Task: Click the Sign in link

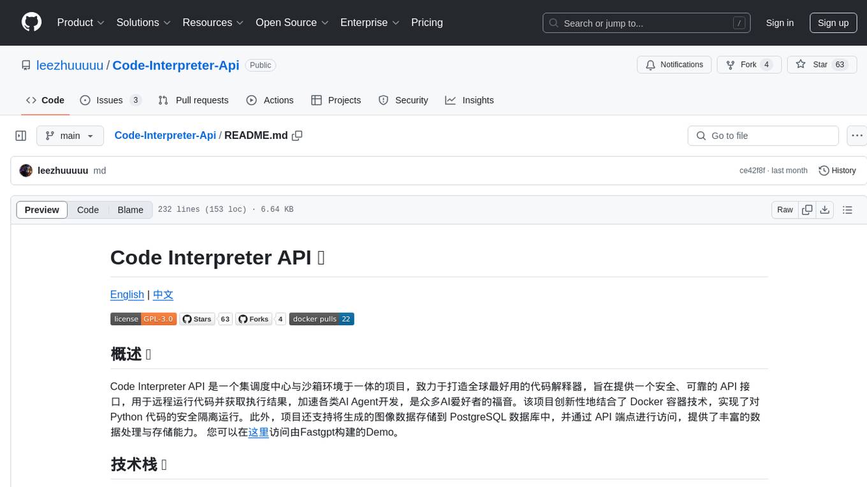Action: [x=780, y=23]
